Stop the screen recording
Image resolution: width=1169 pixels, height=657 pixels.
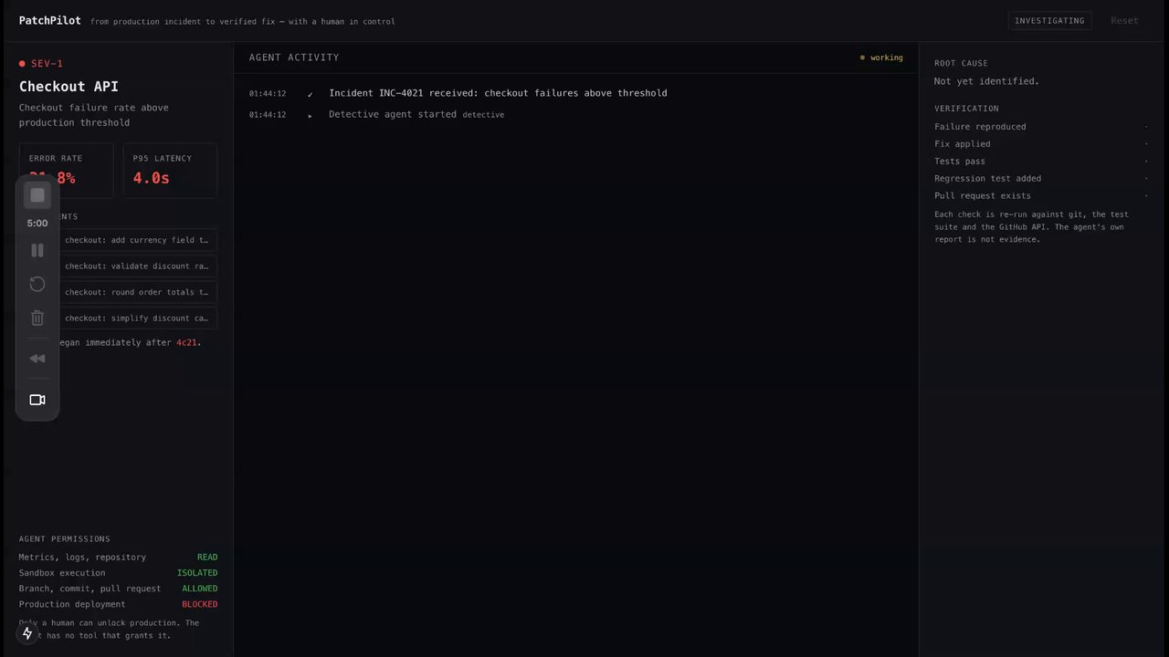coord(37,195)
